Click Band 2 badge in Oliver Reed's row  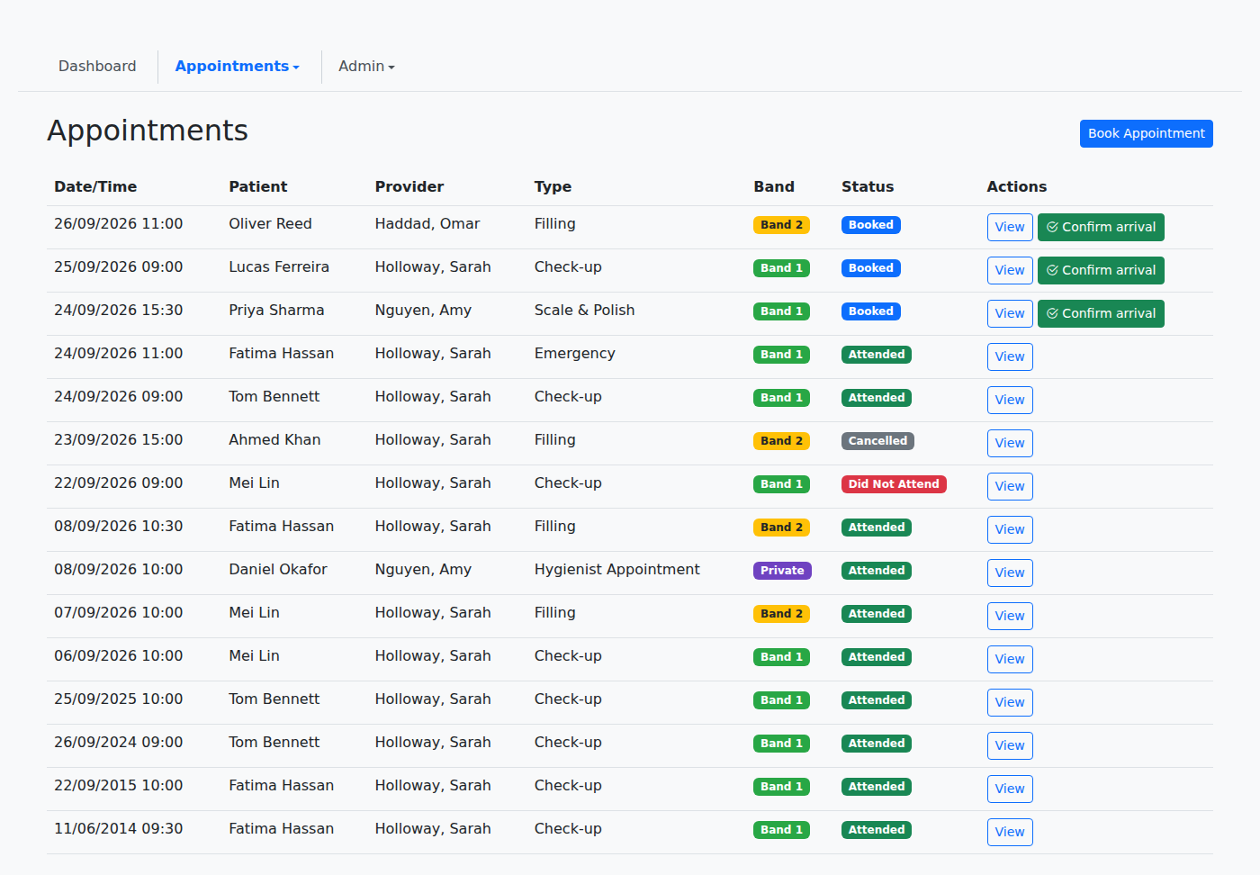click(781, 225)
